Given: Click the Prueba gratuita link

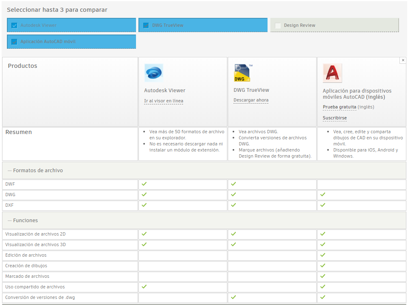Looking at the screenshot, I should (x=339, y=107).
